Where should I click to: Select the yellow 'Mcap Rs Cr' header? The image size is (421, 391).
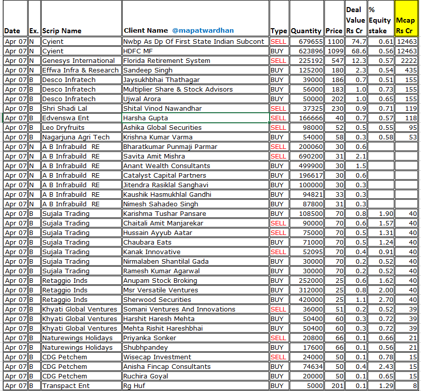pos(406,18)
